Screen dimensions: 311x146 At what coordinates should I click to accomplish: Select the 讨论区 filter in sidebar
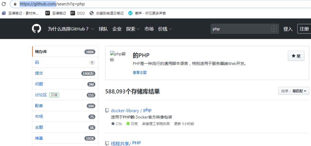(x=65, y=95)
